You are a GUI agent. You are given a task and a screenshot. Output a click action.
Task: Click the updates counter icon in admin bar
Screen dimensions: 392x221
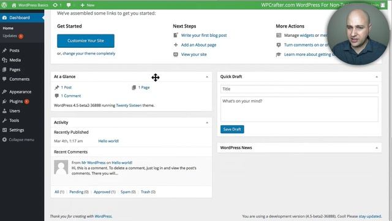[x=57, y=5]
